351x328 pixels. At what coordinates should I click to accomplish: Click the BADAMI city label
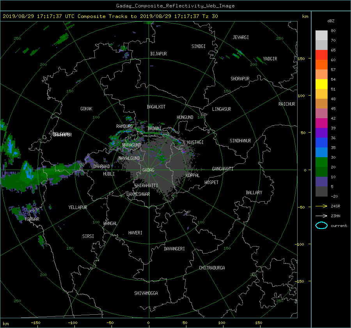[x=154, y=129]
